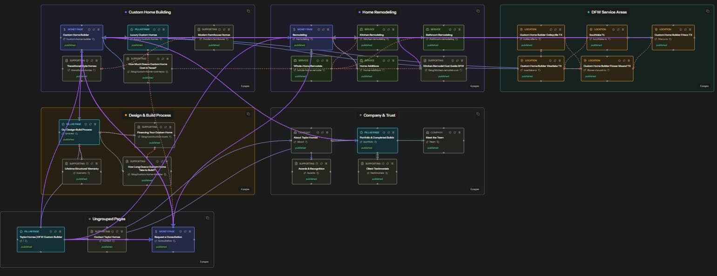
Task: Click the trash icon on How Much Does a Custom Home Cost node
Action: pyautogui.click(x=167, y=59)
